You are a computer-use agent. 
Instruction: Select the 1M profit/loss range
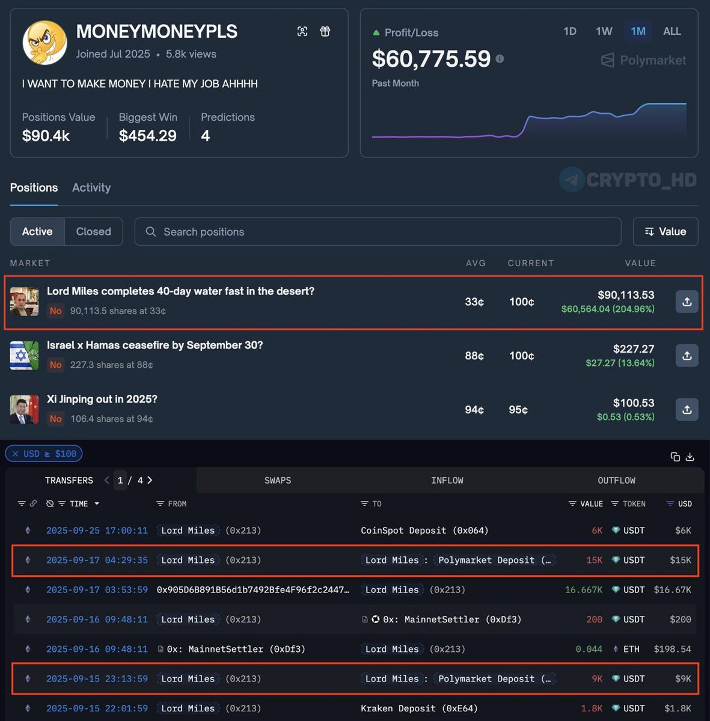tap(638, 31)
